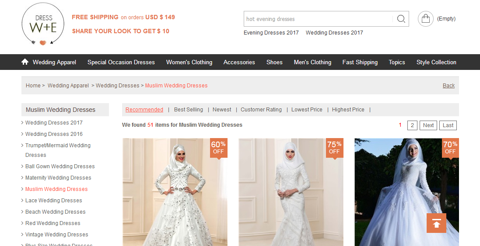480x246 pixels.
Task: Sort by Lowest Price
Action: pyautogui.click(x=307, y=110)
